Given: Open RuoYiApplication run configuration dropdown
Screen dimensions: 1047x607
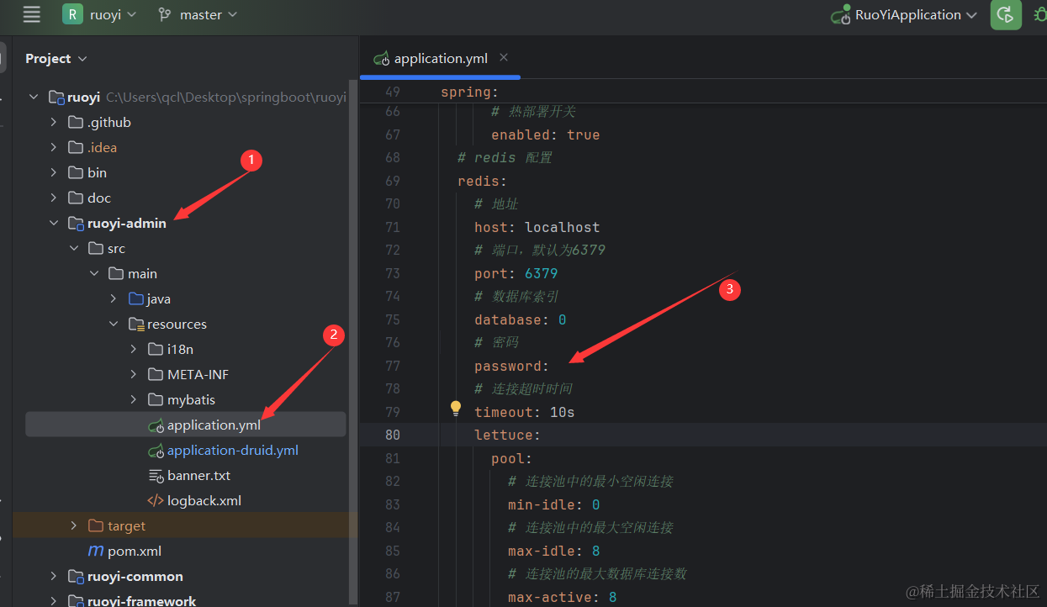Looking at the screenshot, I should click(x=905, y=15).
